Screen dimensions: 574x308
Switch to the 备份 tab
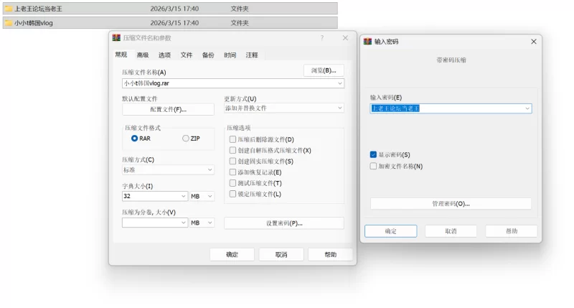tap(208, 55)
